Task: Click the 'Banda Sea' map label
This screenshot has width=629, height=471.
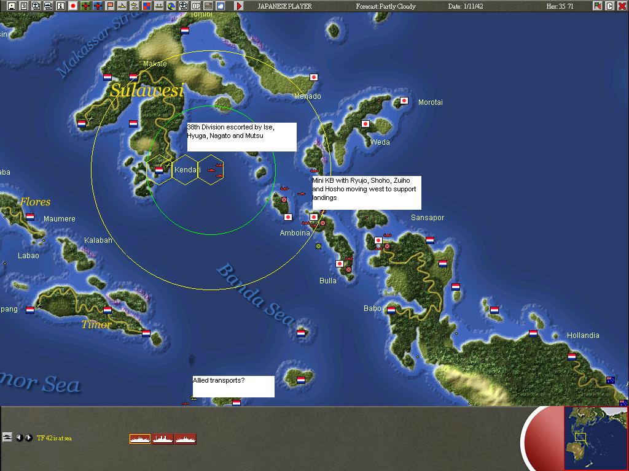Action: pyautogui.click(x=256, y=294)
